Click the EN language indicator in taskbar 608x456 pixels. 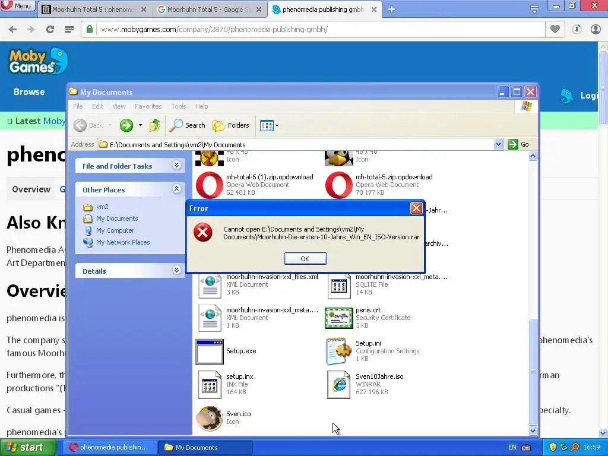pos(512,448)
